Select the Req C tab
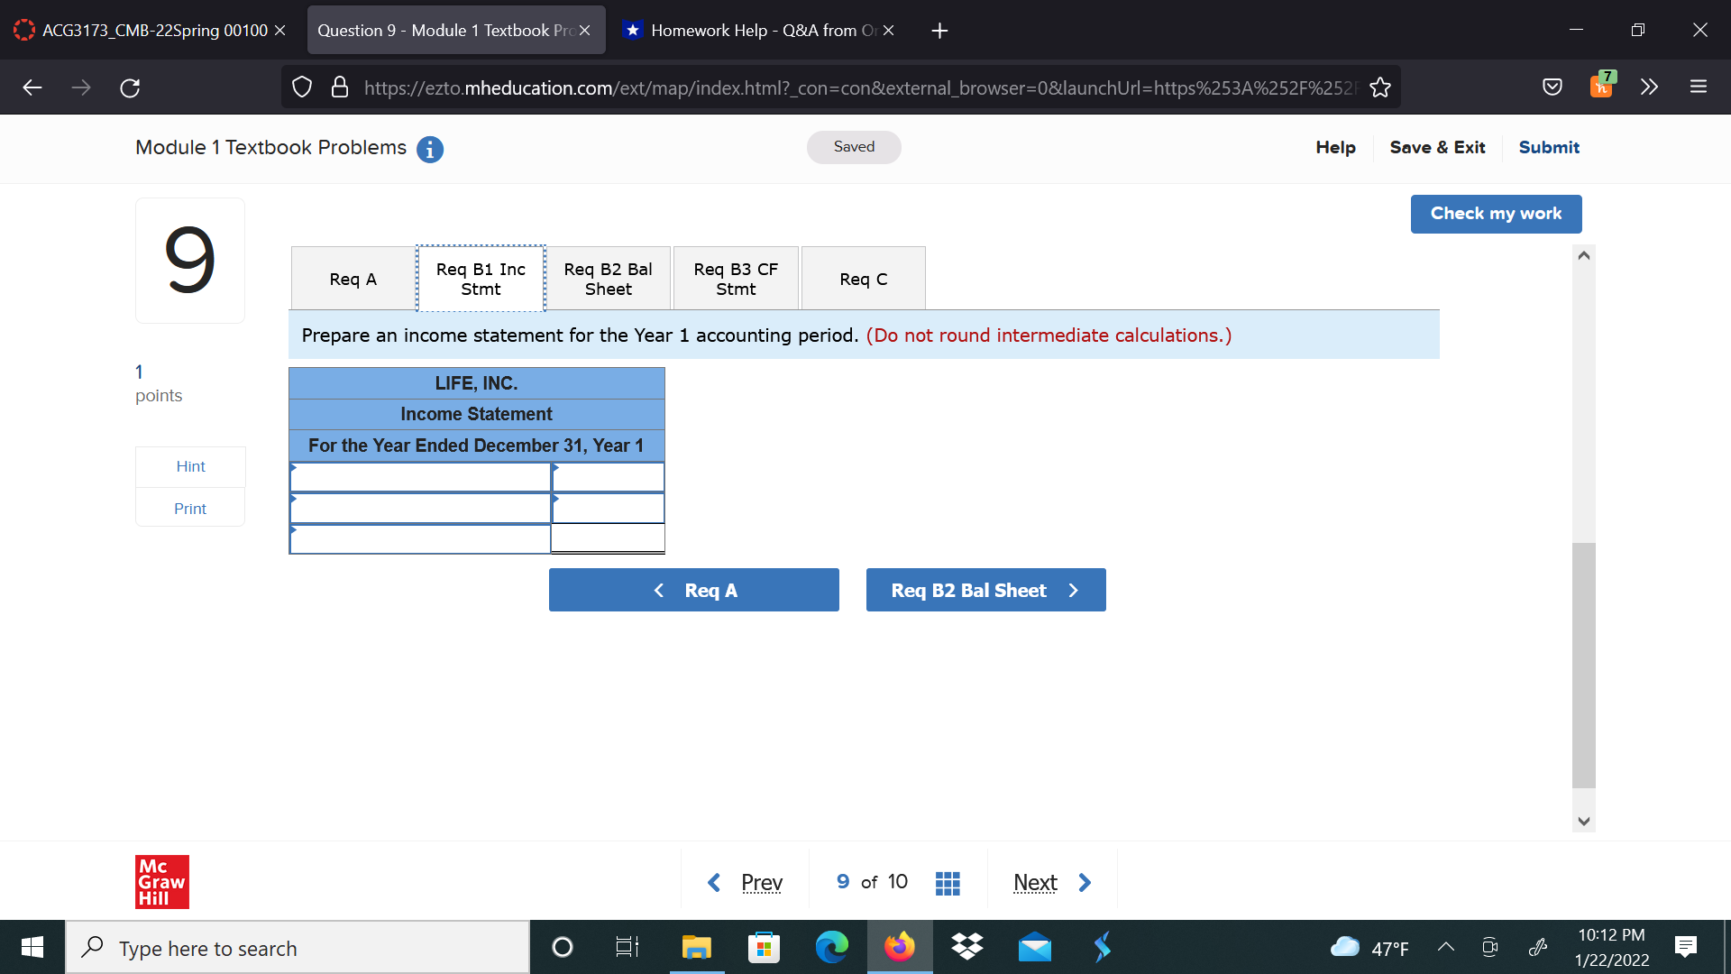 (x=862, y=278)
